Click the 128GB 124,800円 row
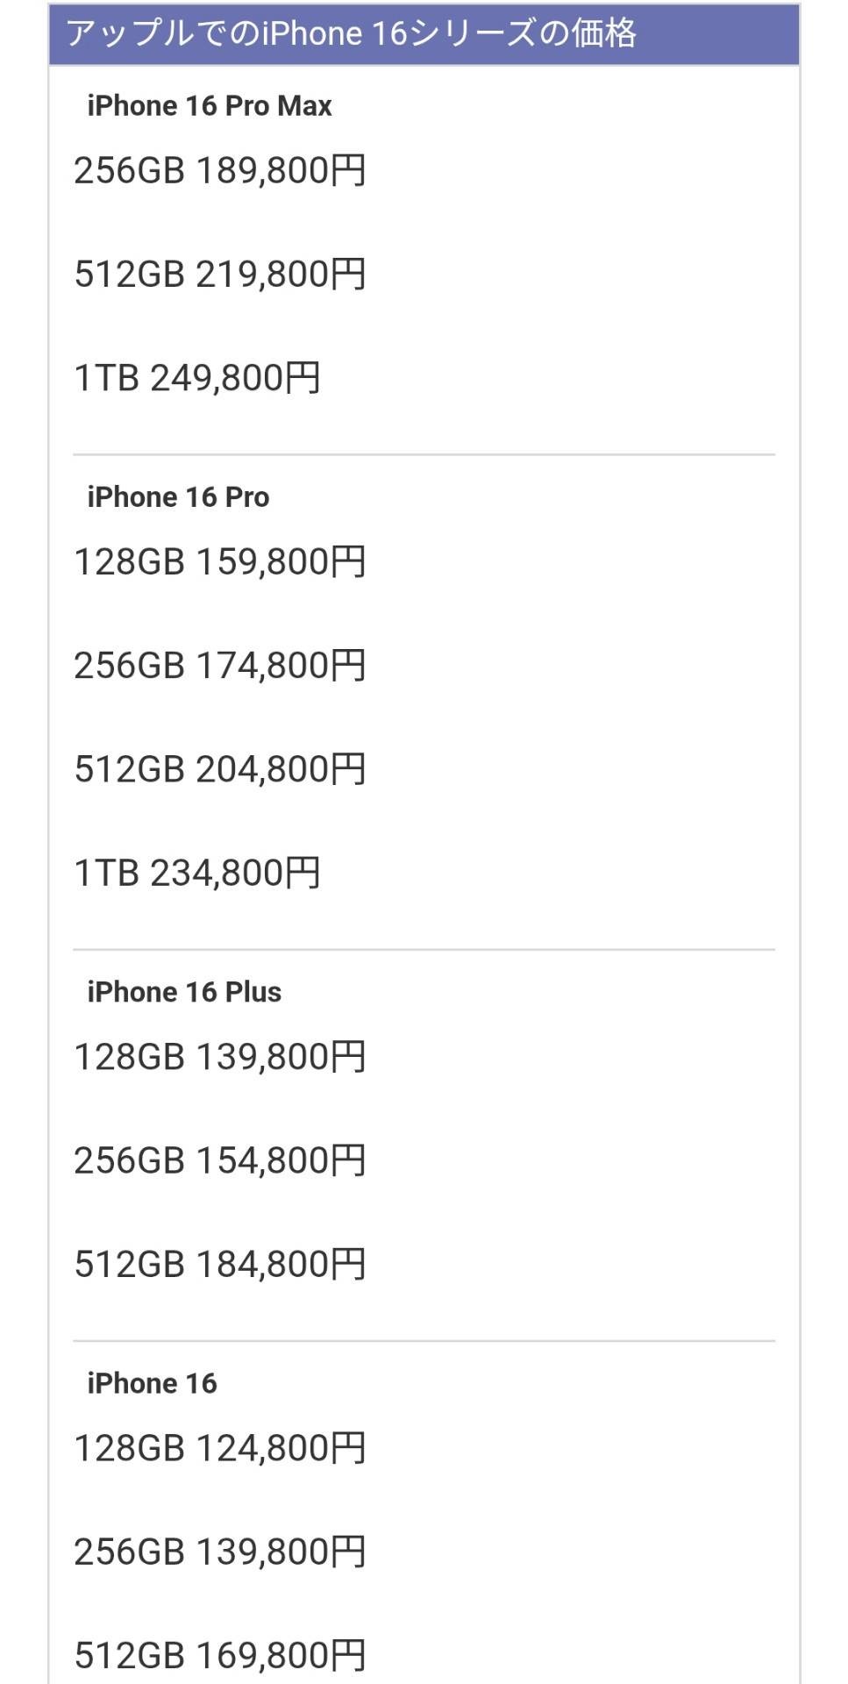 coord(220,1448)
